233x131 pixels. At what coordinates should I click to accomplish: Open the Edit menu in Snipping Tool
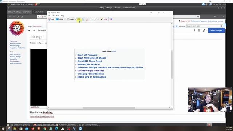pos(53,16)
